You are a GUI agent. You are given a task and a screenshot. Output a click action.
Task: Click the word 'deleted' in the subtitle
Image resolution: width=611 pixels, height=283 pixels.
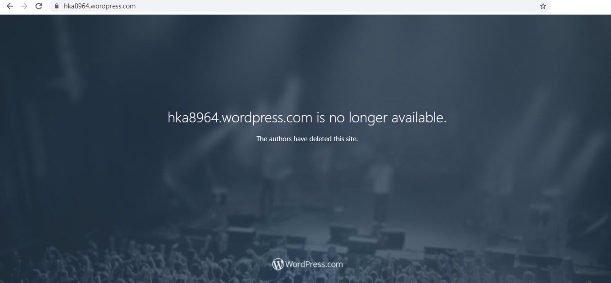(x=320, y=139)
